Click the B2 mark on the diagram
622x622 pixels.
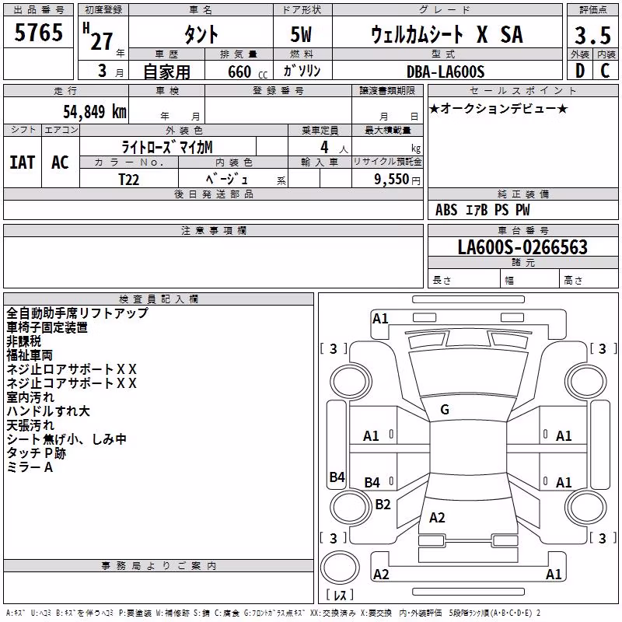click(x=383, y=504)
